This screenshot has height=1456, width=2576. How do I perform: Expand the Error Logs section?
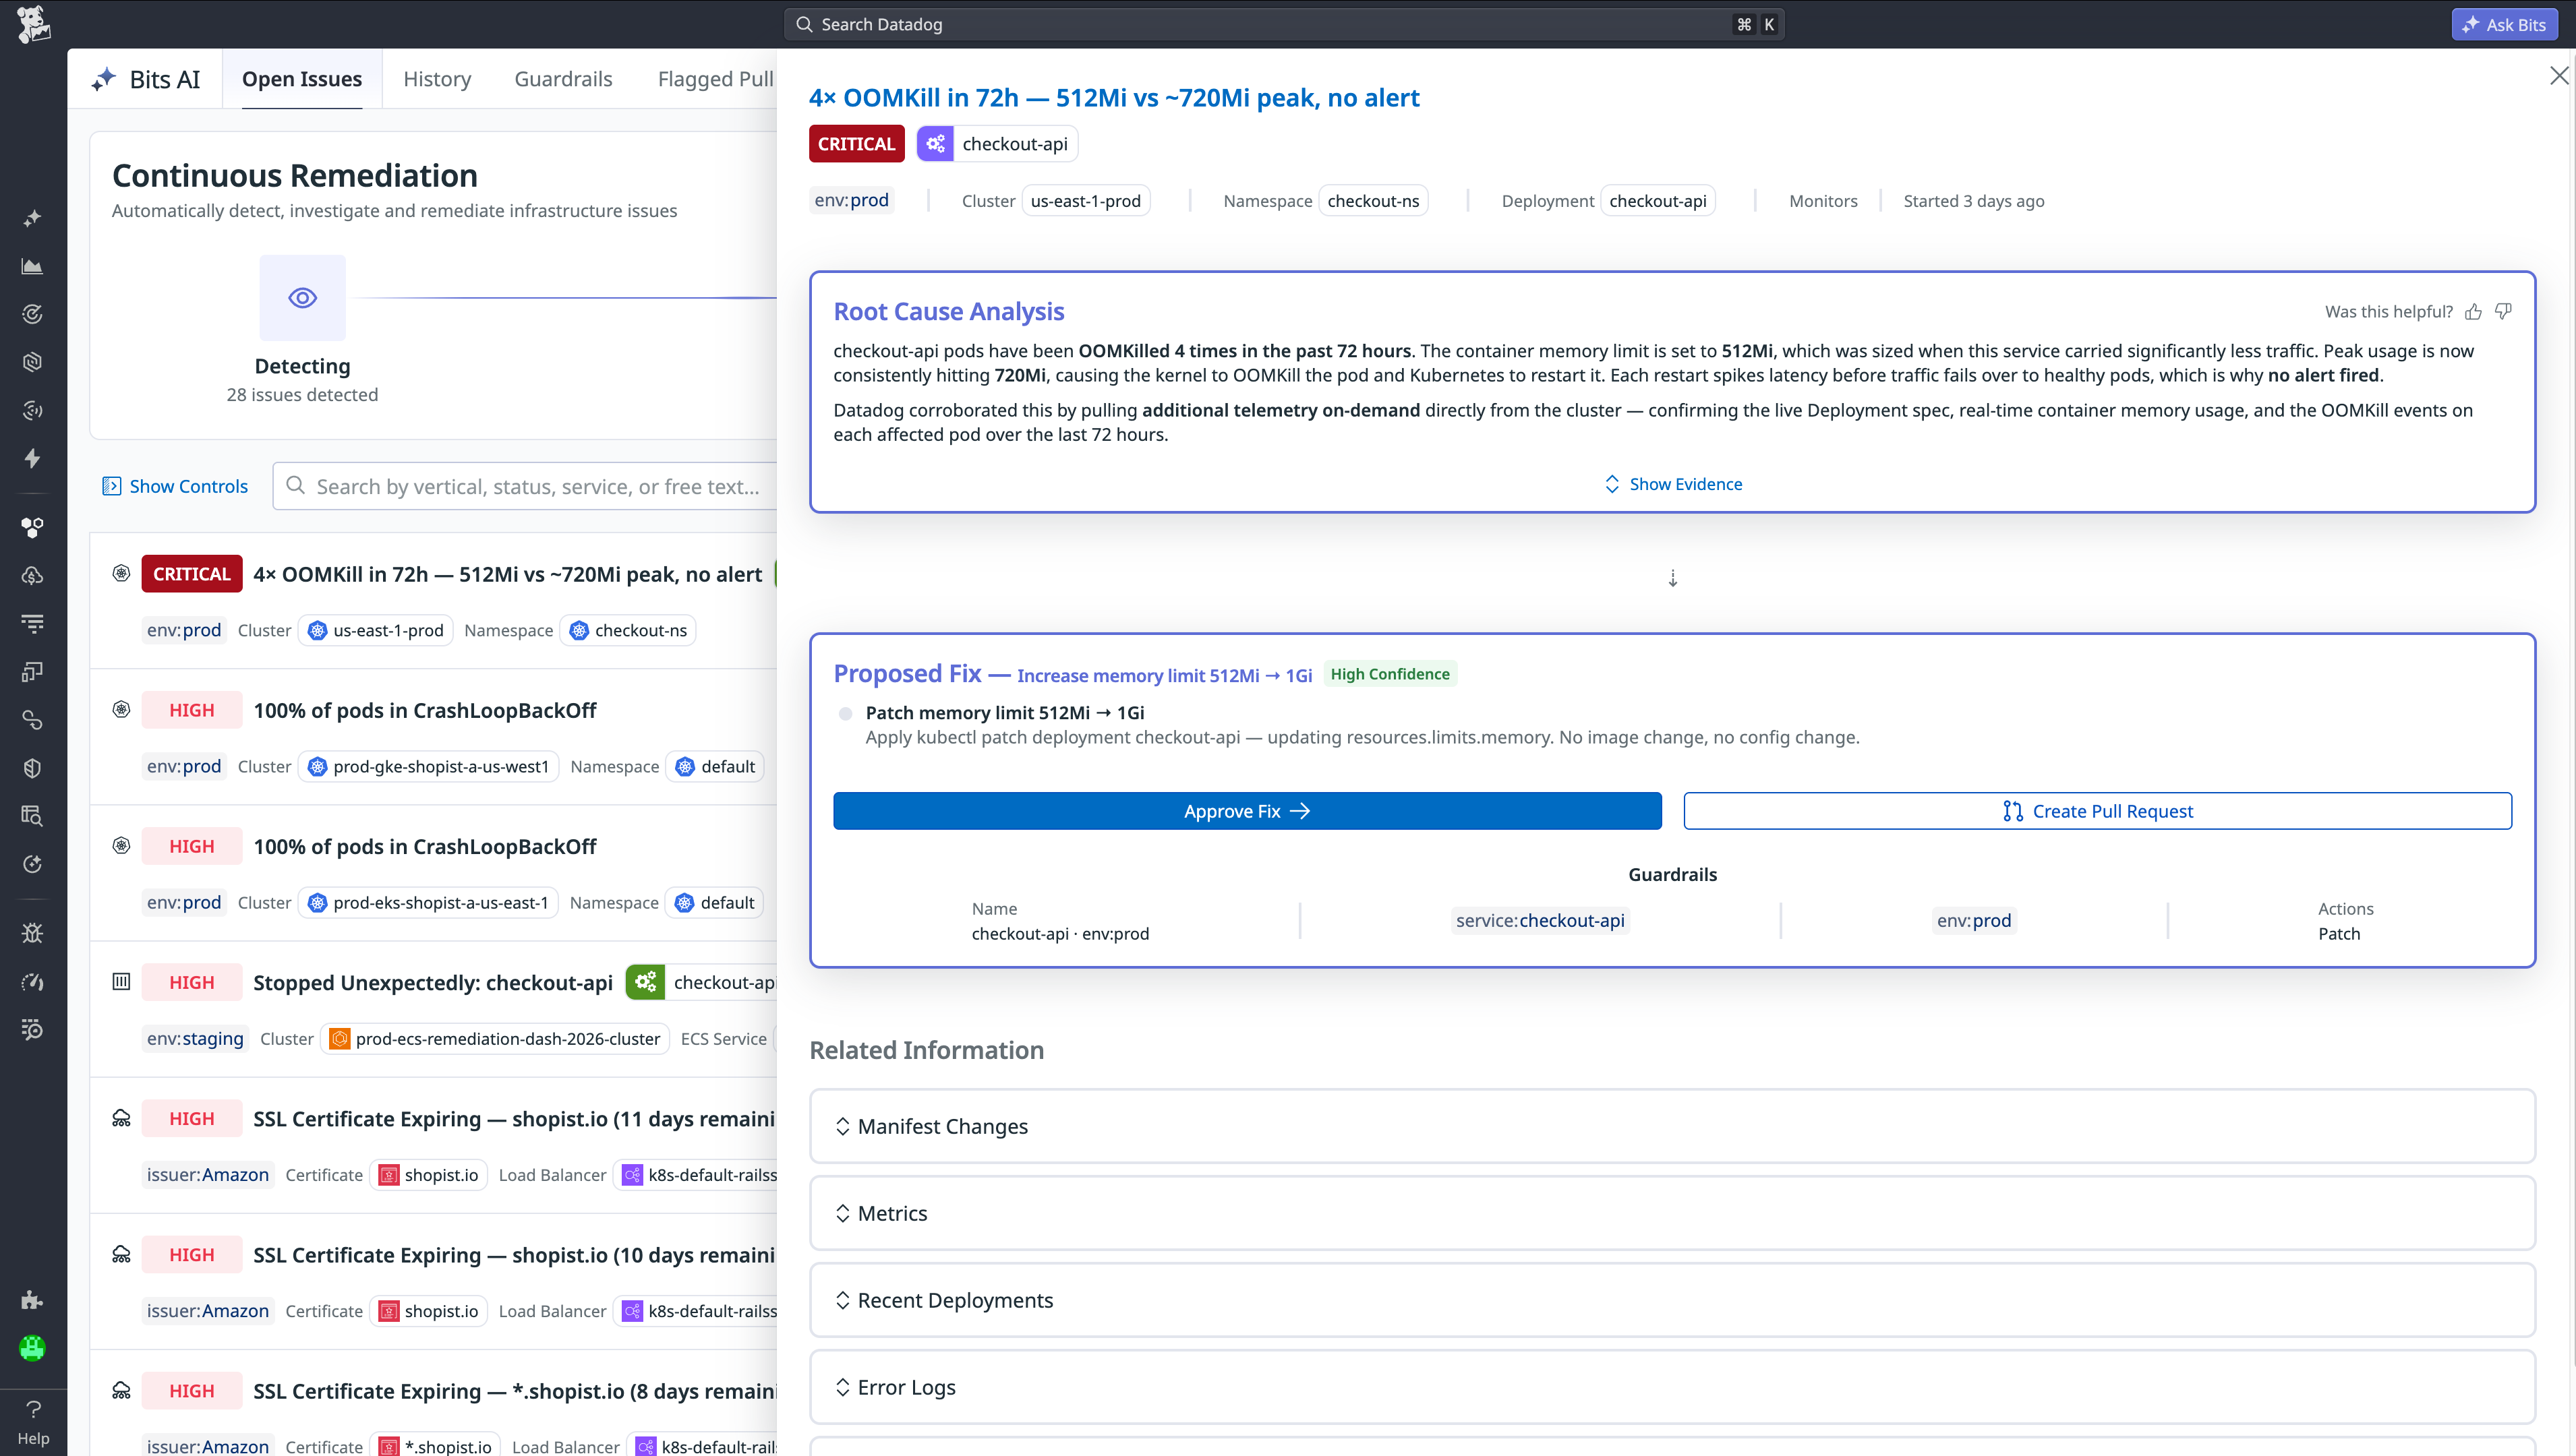(1672, 1387)
